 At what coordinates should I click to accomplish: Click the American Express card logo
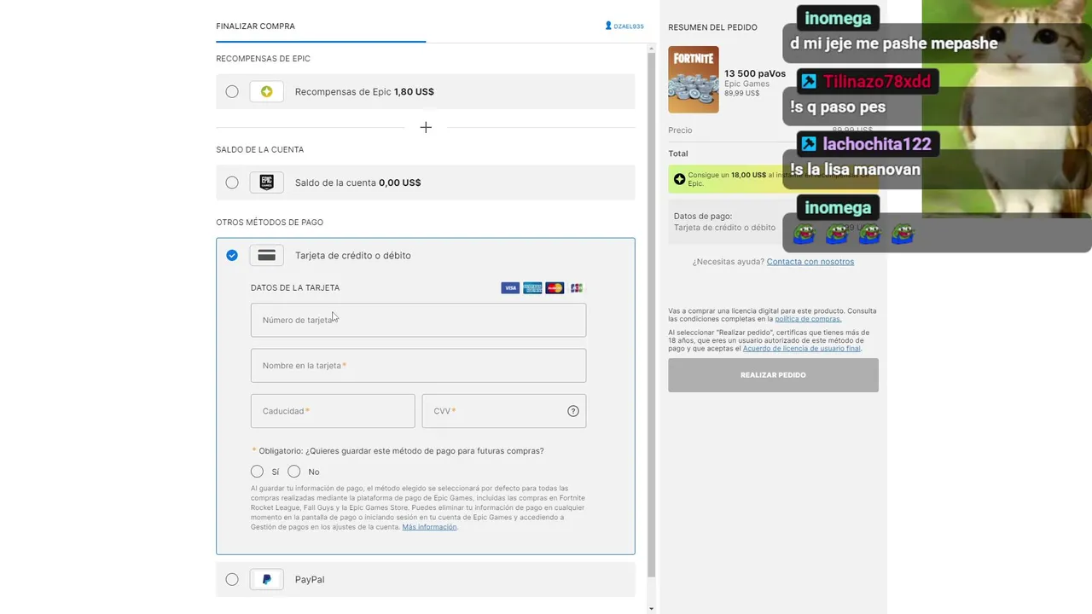click(x=532, y=288)
